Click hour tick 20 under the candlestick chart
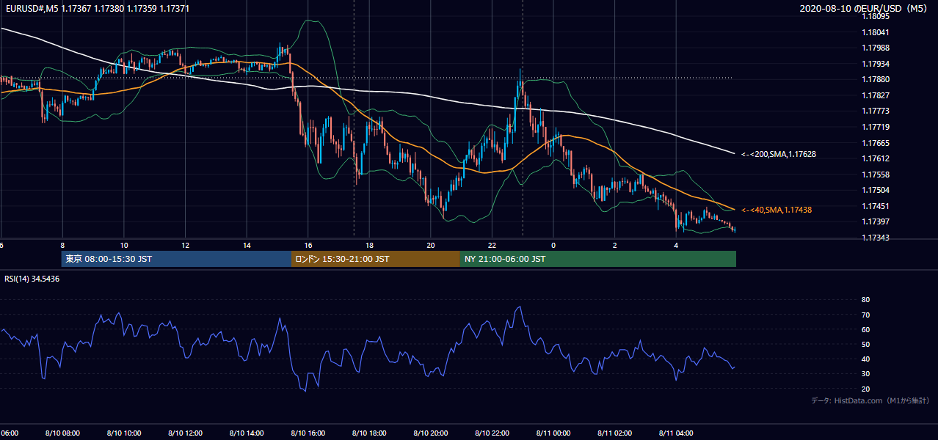Image resolution: width=938 pixels, height=440 pixels. point(430,246)
